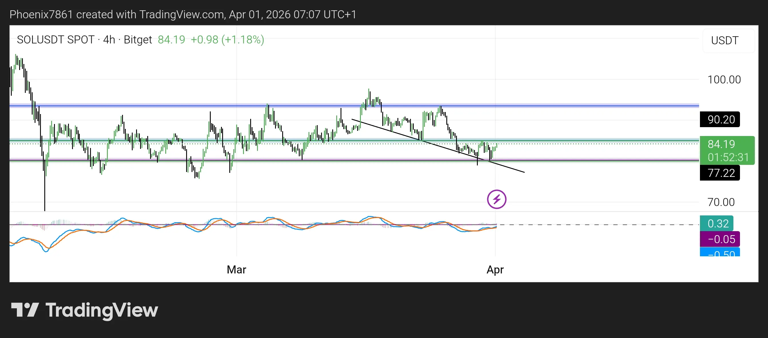The height and width of the screenshot is (338, 768).
Task: Click the purple lightning bolt event icon
Action: point(496,199)
